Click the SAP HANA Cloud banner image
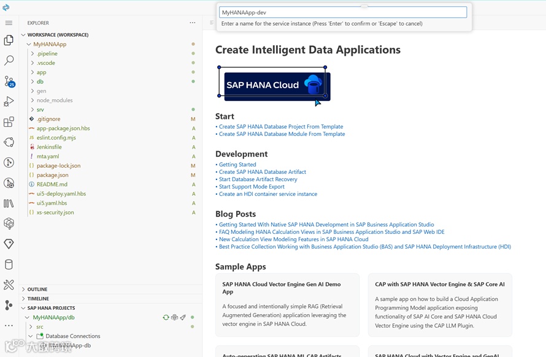This screenshot has width=546, height=357. [x=277, y=86]
